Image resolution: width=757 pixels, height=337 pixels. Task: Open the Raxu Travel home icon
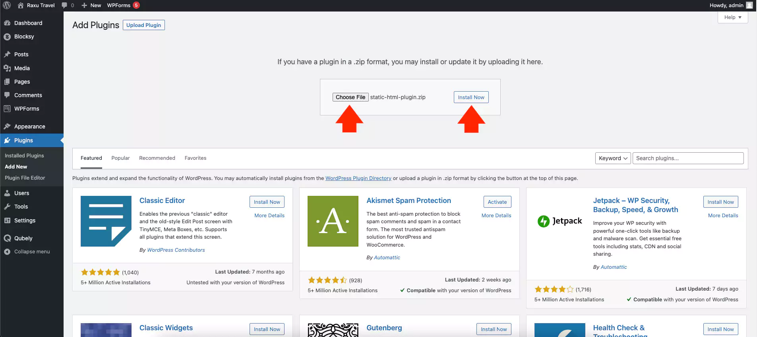click(x=21, y=5)
